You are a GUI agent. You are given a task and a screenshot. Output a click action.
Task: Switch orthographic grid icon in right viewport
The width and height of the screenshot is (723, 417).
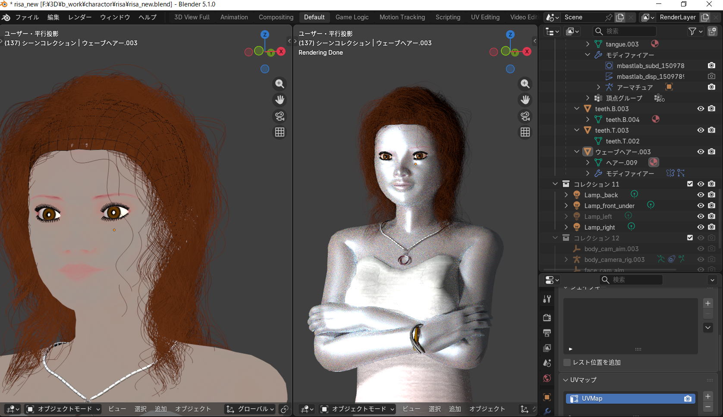coord(525,132)
